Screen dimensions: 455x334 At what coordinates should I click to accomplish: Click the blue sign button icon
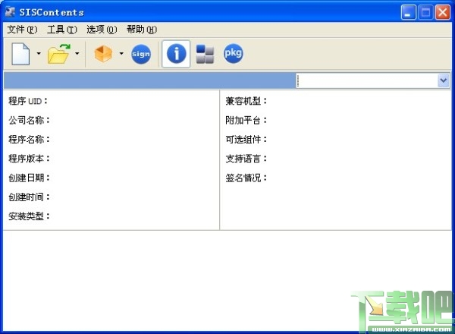pos(141,54)
